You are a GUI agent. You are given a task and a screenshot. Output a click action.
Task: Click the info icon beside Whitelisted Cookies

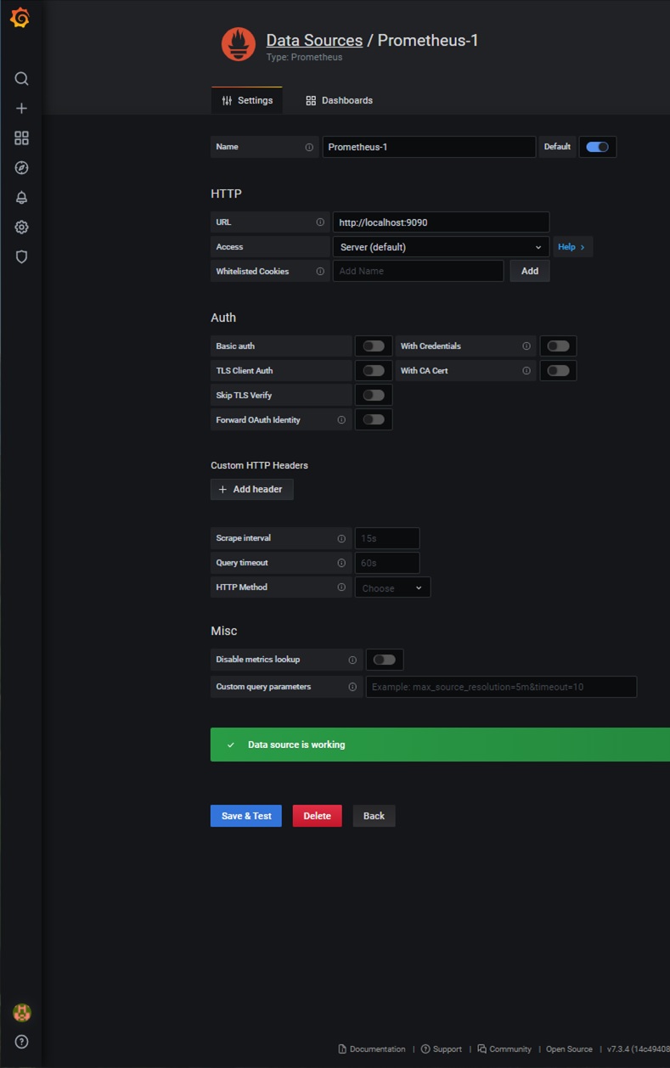(320, 272)
